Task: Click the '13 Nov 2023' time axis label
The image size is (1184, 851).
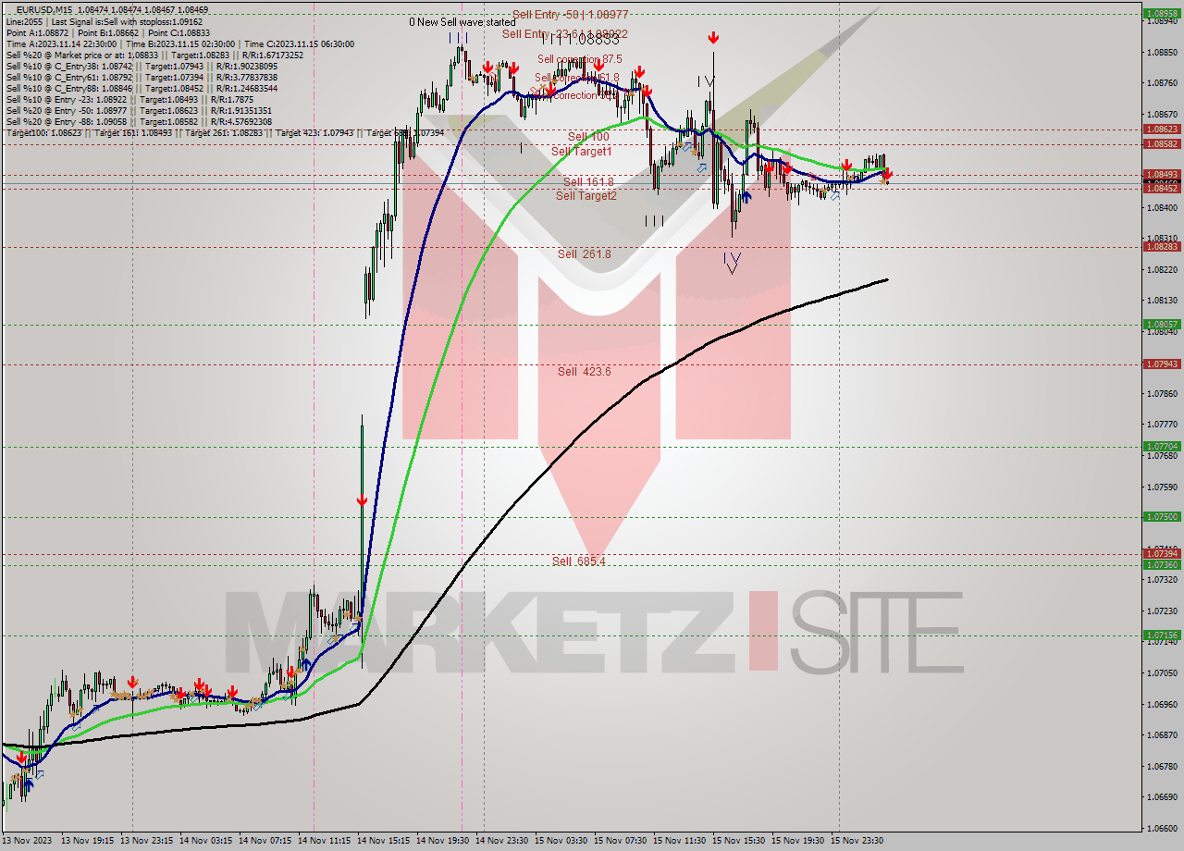Action: 27,840
